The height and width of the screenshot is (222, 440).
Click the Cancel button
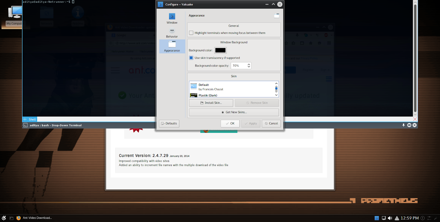[x=271, y=123]
